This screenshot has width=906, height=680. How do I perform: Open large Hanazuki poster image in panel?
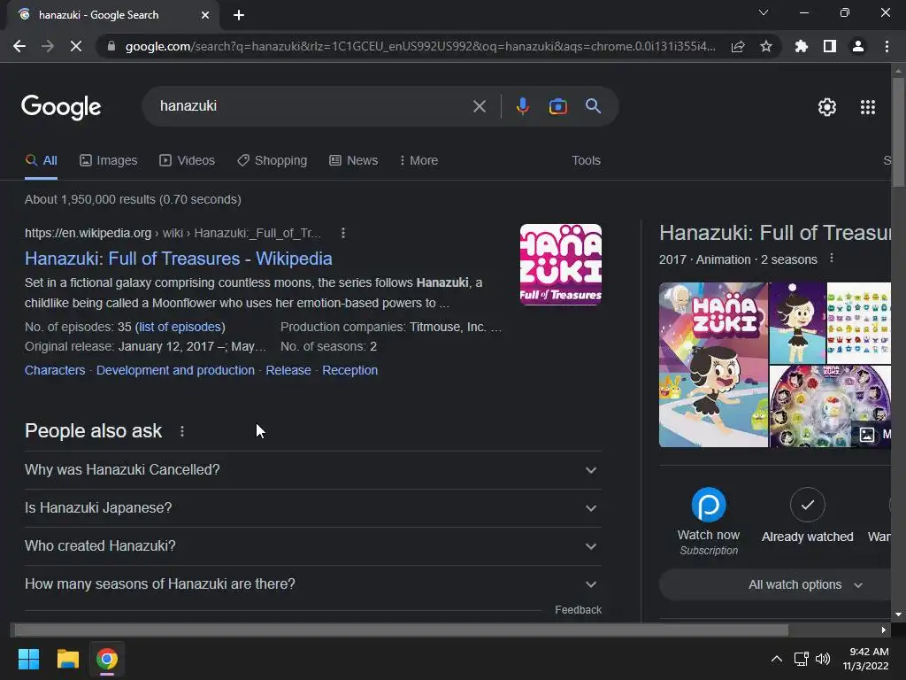714,365
